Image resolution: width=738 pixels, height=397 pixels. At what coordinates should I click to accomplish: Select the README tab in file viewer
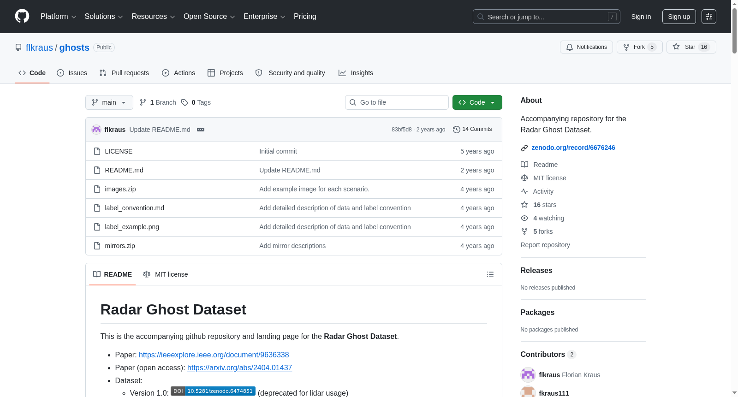click(113, 274)
